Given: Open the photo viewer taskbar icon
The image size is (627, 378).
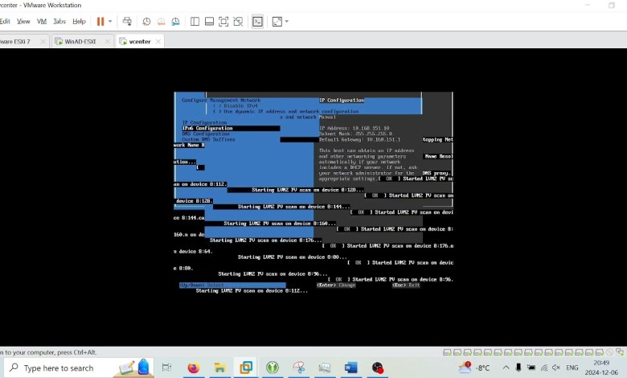Looking at the screenshot, I should [325, 368].
